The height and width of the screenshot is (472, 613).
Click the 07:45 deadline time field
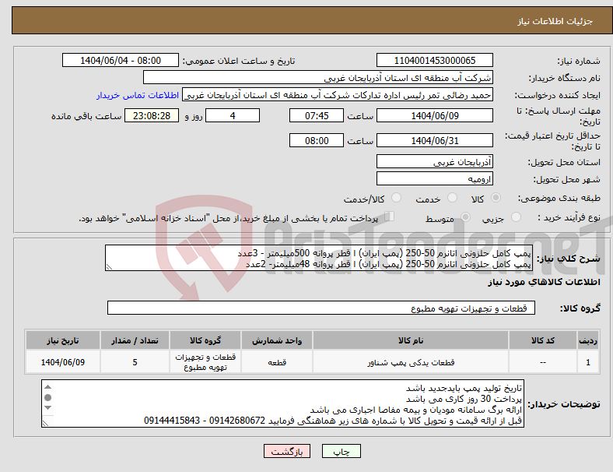pyautogui.click(x=317, y=115)
